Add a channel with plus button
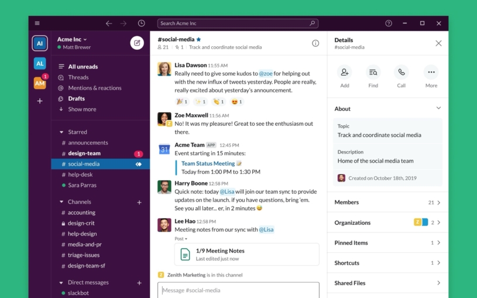The width and height of the screenshot is (477, 298). point(139,203)
